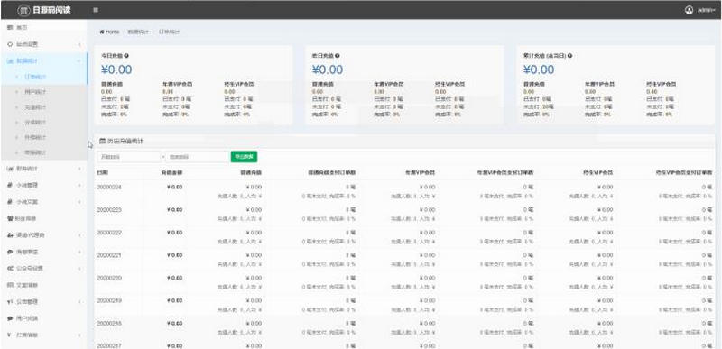This screenshot has height=349, width=722.
Task: Select the 20200221 date cell
Action: [109, 255]
